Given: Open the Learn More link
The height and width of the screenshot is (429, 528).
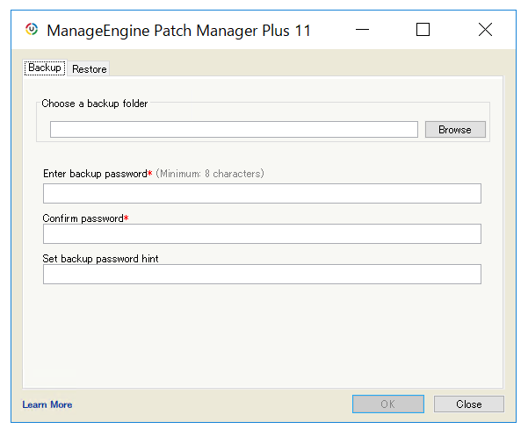Looking at the screenshot, I should (47, 404).
